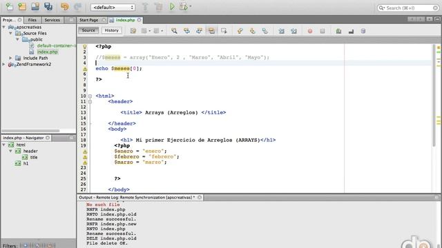This screenshot has height=248, width=442.
Task: Open the search options dropdown in Search field
Action: click(381, 8)
